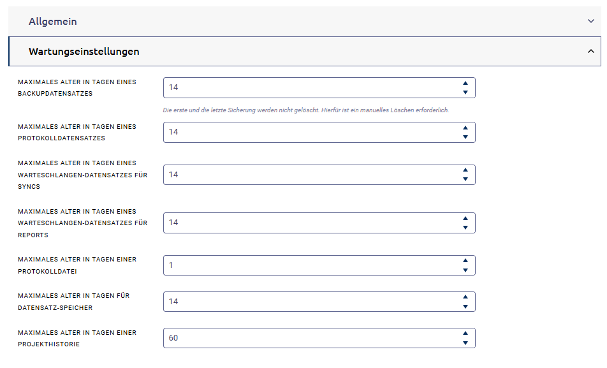Viewport: 607px width, 368px height.
Task: Expand the Allgemein section chevron
Action: pyautogui.click(x=590, y=21)
